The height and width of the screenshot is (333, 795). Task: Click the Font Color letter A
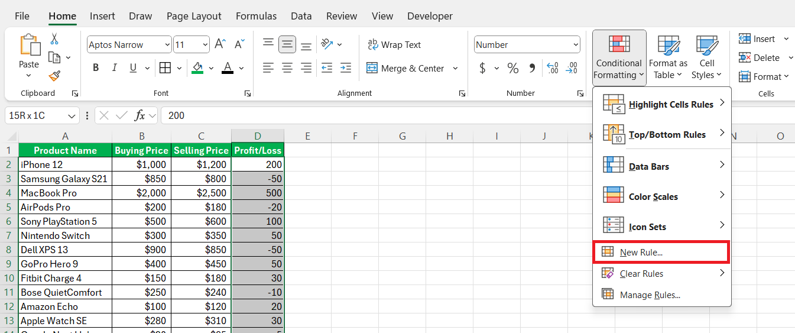[x=228, y=68]
